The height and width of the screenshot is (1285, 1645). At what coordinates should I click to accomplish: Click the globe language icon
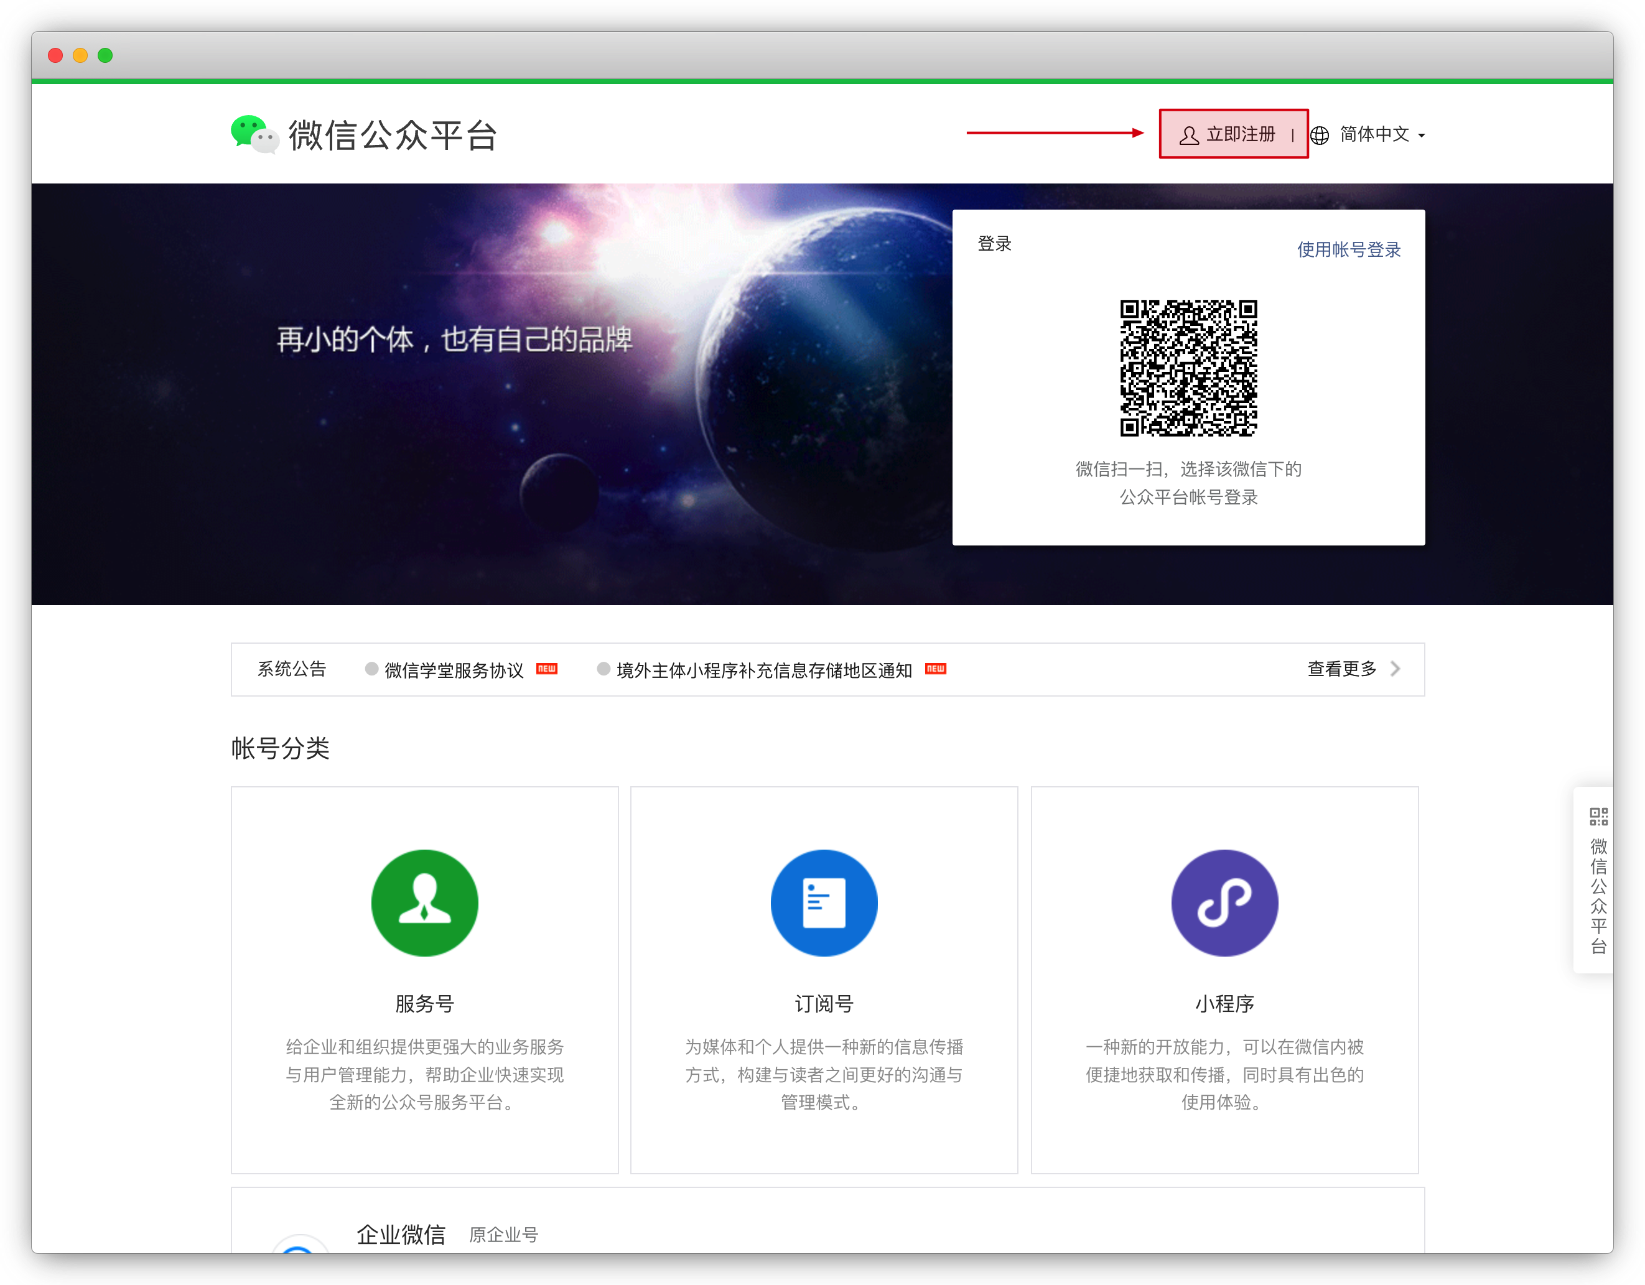click(1320, 136)
